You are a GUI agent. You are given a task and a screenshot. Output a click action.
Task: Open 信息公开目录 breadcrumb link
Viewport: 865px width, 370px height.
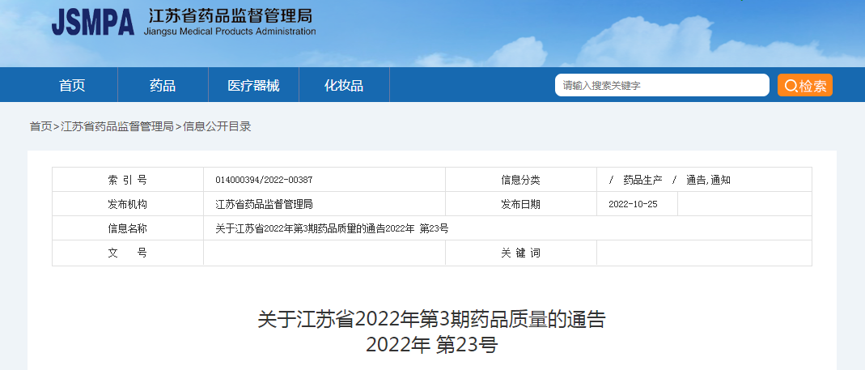[217, 126]
